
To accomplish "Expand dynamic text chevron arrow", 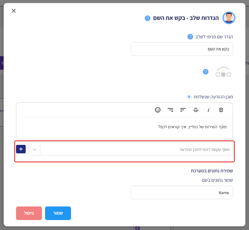I will coord(34,149).
